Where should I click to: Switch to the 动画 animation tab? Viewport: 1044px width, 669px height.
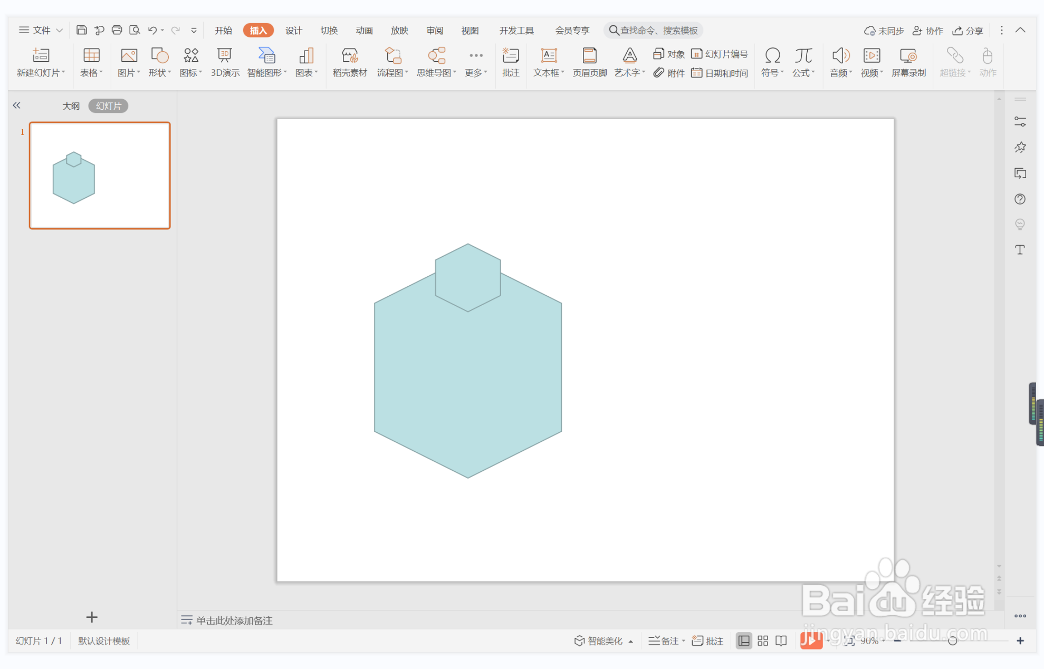364,30
